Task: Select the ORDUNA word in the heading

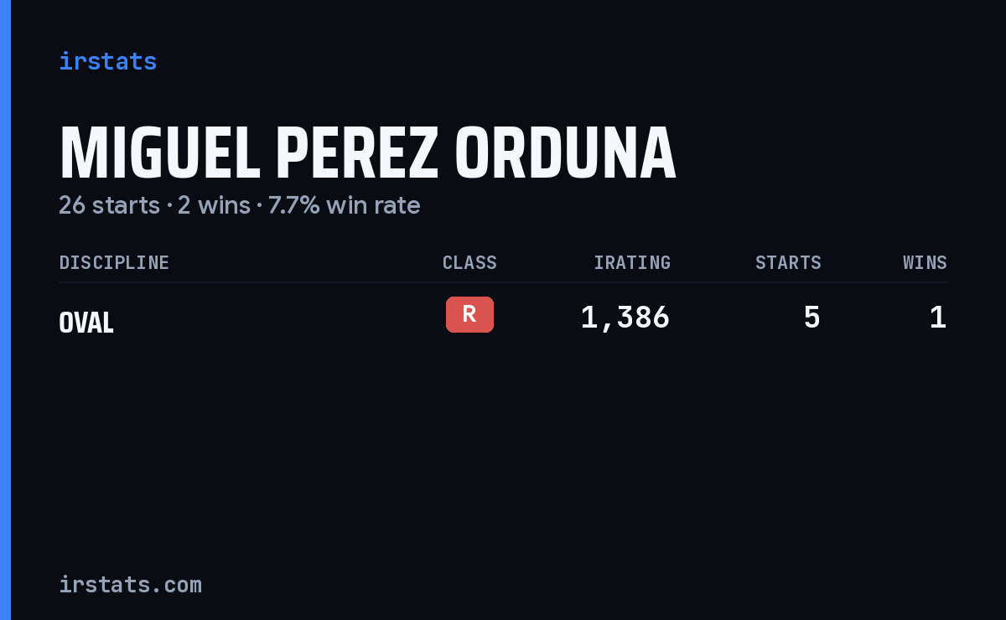Action: pos(565,154)
